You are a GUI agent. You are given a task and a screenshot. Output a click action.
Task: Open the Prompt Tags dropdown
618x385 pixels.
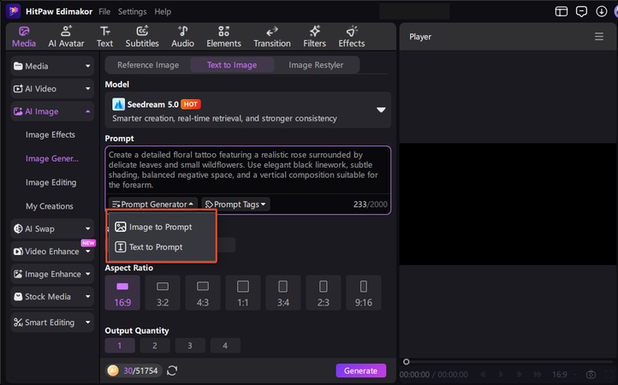[x=235, y=204]
